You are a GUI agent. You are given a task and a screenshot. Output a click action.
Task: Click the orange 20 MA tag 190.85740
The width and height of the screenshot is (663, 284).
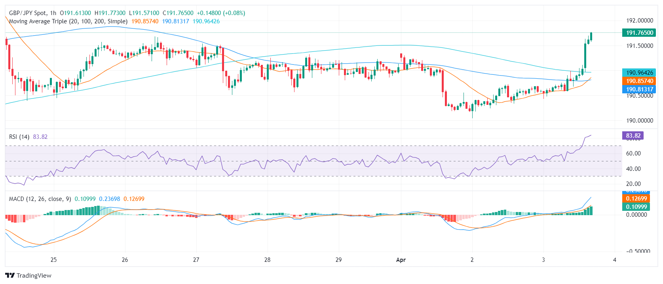point(639,81)
